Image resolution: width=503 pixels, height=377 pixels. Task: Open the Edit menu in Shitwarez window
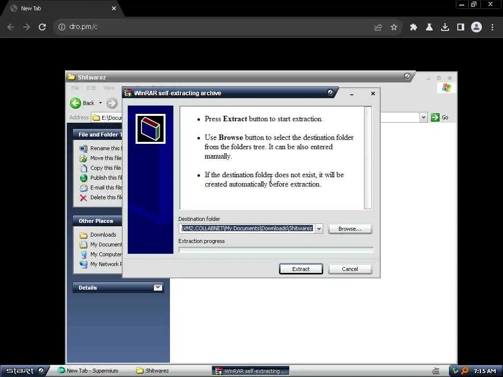[91, 88]
